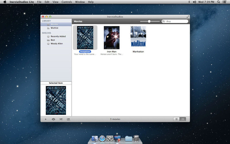Open the Window menu
Image resolution: width=230 pixels, height=144 pixels.
[80, 2]
